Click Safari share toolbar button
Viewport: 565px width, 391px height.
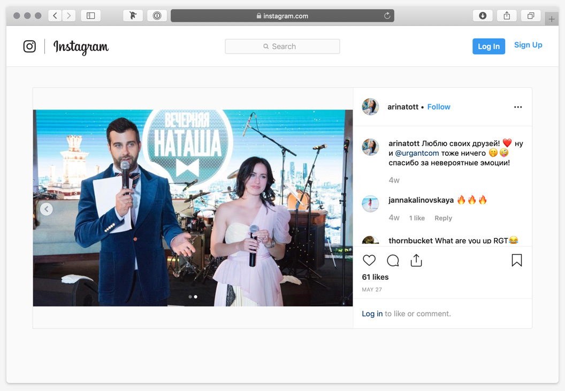[x=506, y=16]
